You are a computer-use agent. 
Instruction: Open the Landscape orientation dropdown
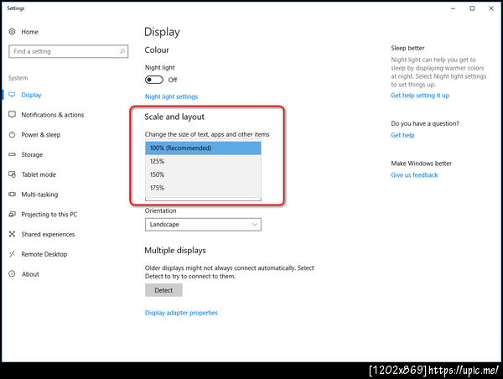tap(203, 225)
